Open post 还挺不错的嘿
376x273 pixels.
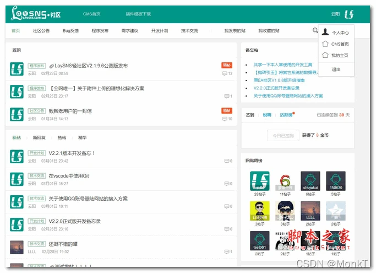point(63,244)
